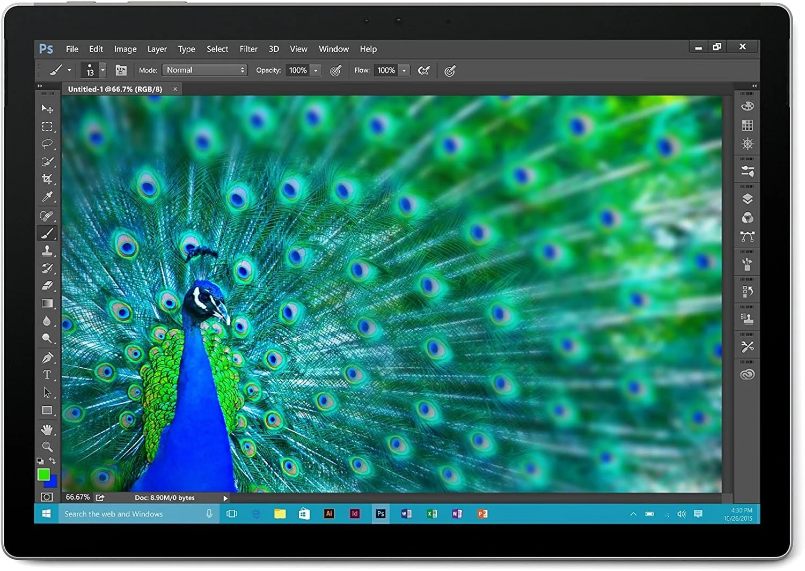Launch Photoshop from the taskbar

tap(380, 514)
